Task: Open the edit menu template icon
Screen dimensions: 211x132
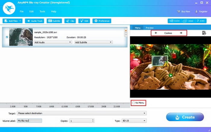Action: coord(204,33)
